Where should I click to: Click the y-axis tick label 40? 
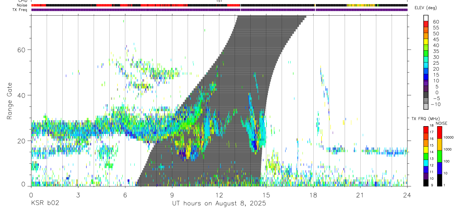22,95
